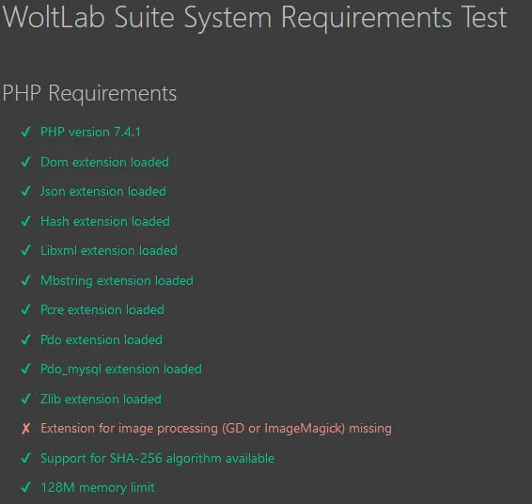Click the checkmark beside Pdo_mysql extension loaded

tap(25, 369)
